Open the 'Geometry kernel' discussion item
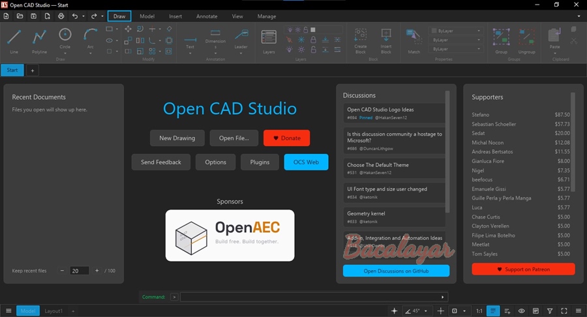 point(394,217)
